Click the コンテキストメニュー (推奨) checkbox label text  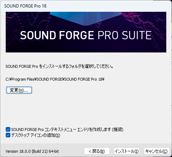pyautogui.click(x=67, y=130)
